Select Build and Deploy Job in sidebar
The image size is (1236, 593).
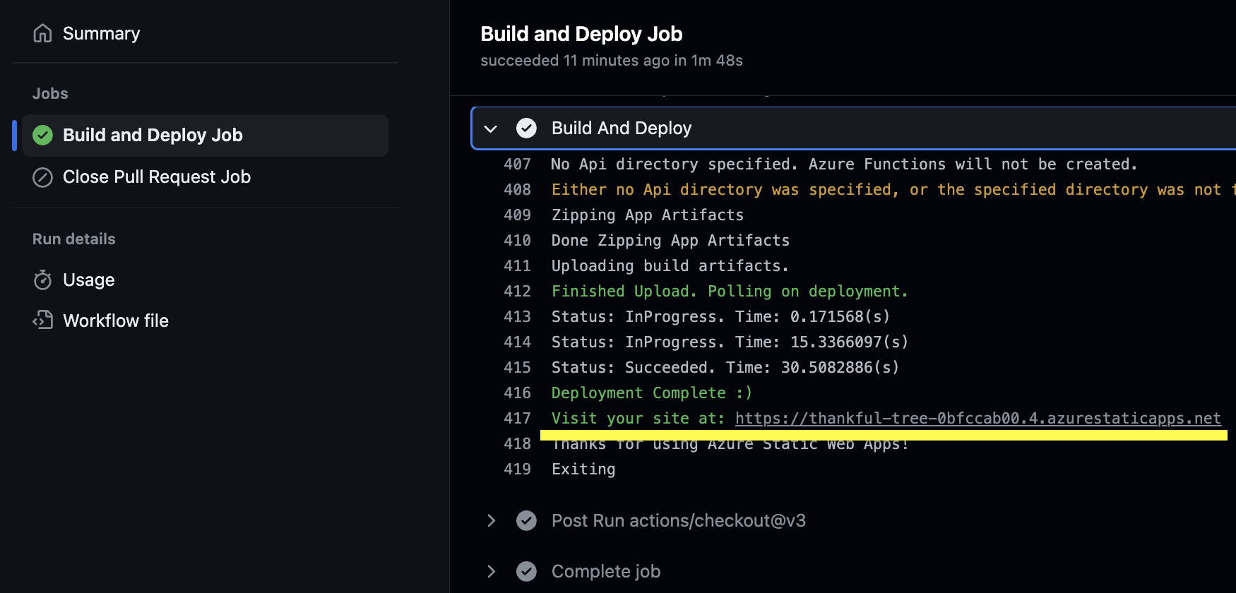pyautogui.click(x=153, y=135)
